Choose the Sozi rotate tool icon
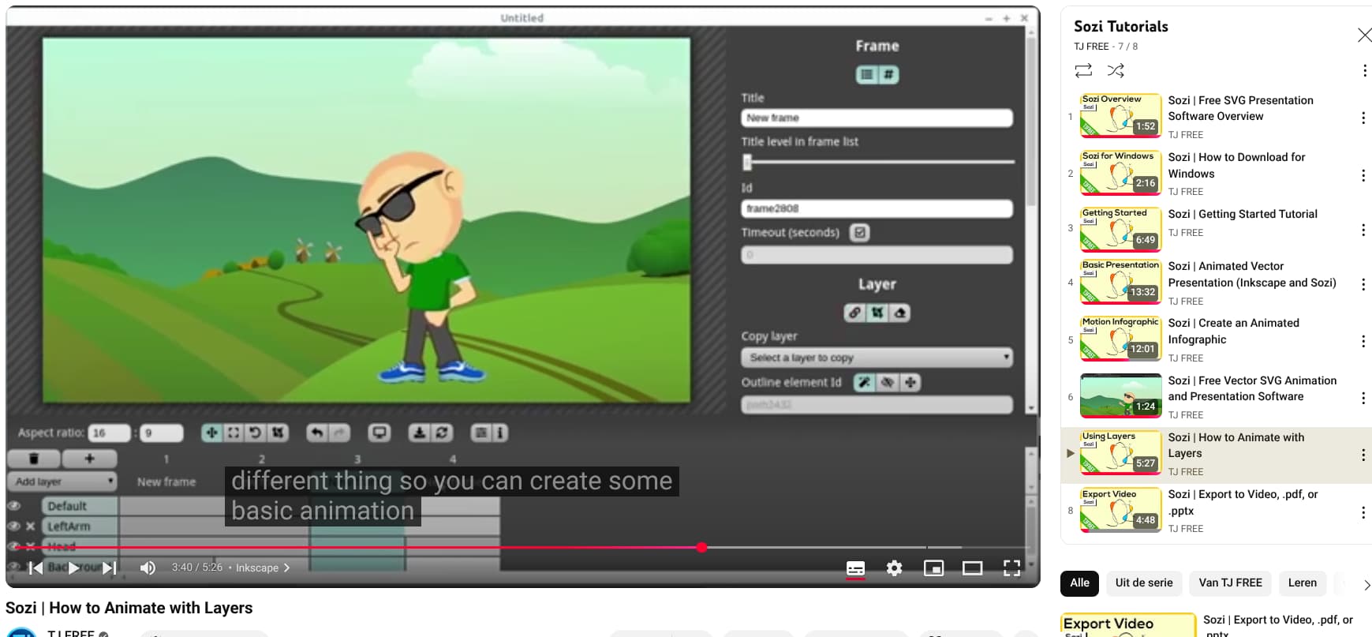Image resolution: width=1372 pixels, height=637 pixels. (x=255, y=433)
